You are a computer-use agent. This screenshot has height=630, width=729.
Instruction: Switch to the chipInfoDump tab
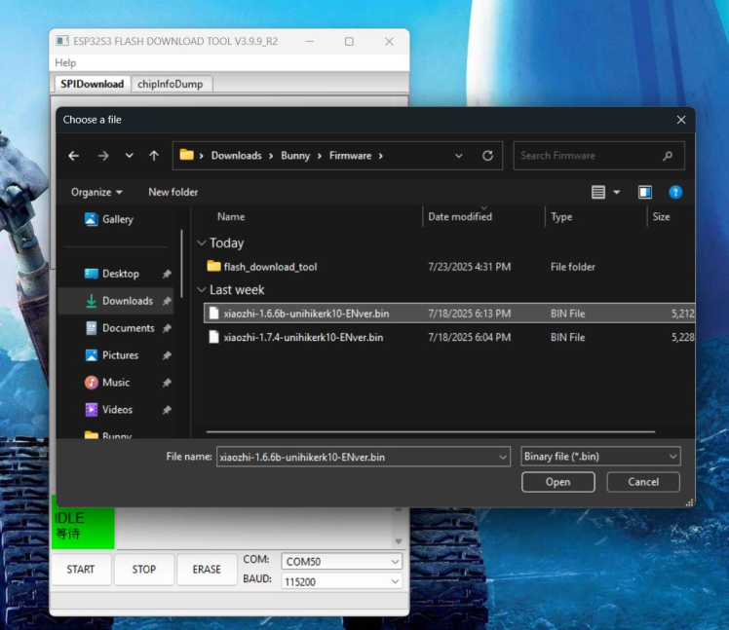tap(170, 85)
